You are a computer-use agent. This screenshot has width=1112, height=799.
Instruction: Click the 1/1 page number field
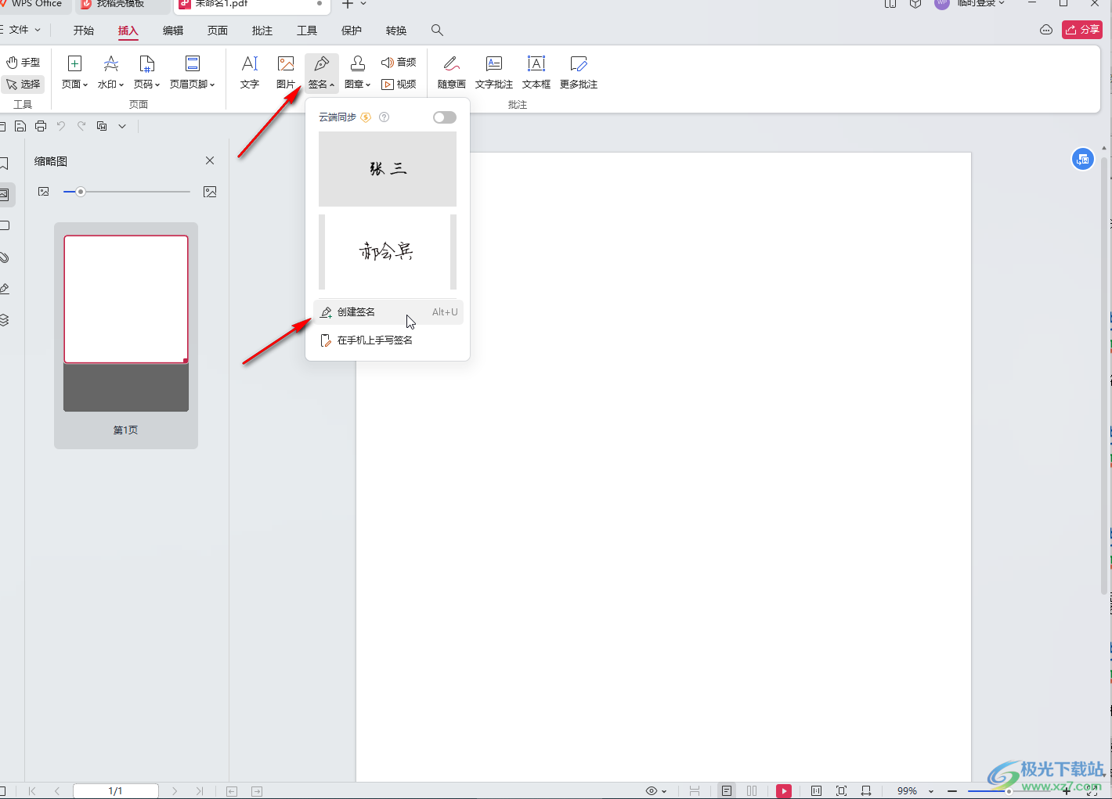tap(116, 791)
